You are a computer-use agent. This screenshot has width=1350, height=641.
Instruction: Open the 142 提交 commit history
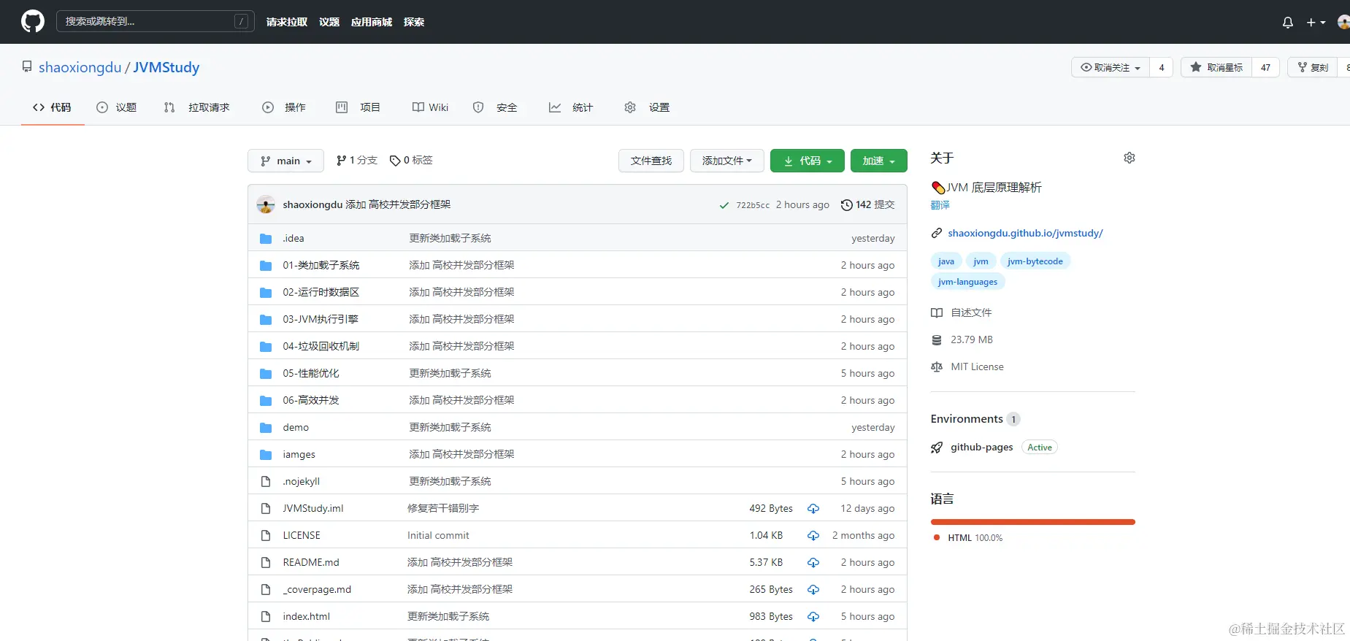tap(867, 204)
